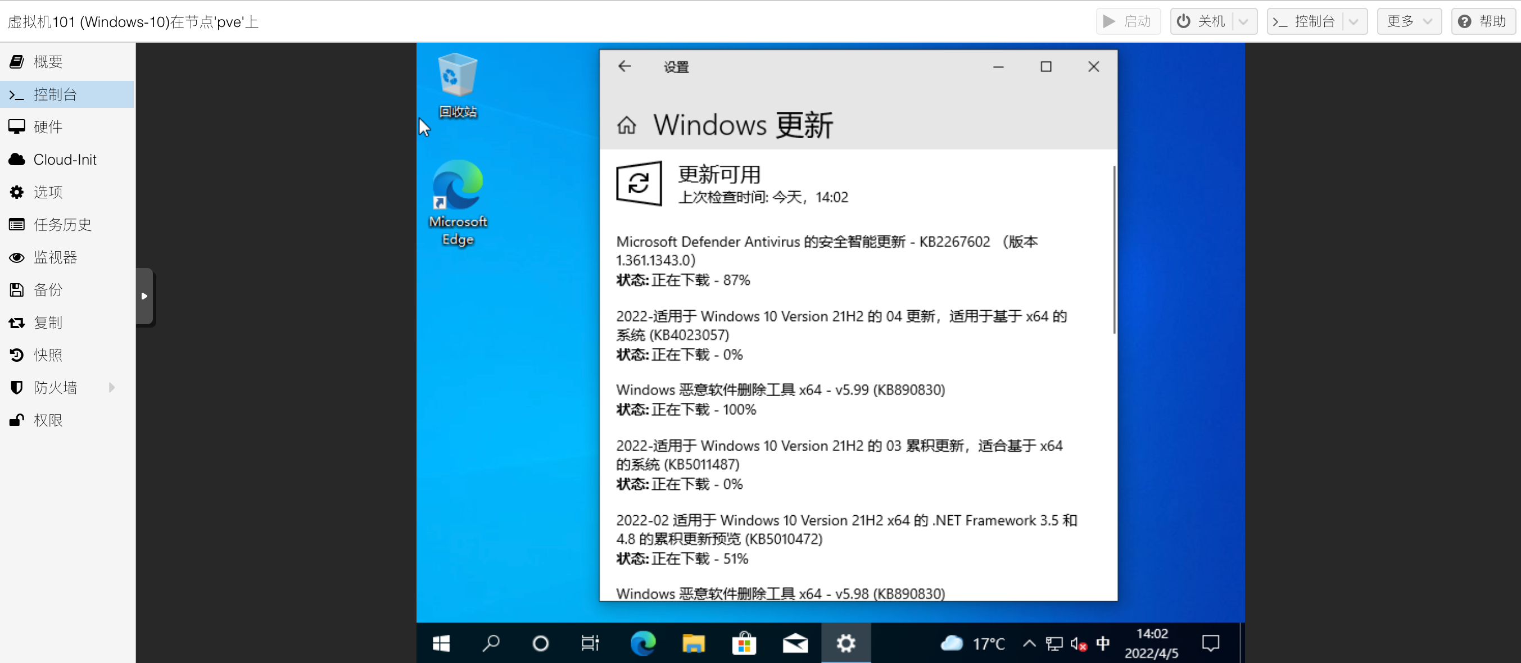Screen dimensions: 1521x663
Task: Open Microsoft Store from the taskbar
Action: [744, 643]
